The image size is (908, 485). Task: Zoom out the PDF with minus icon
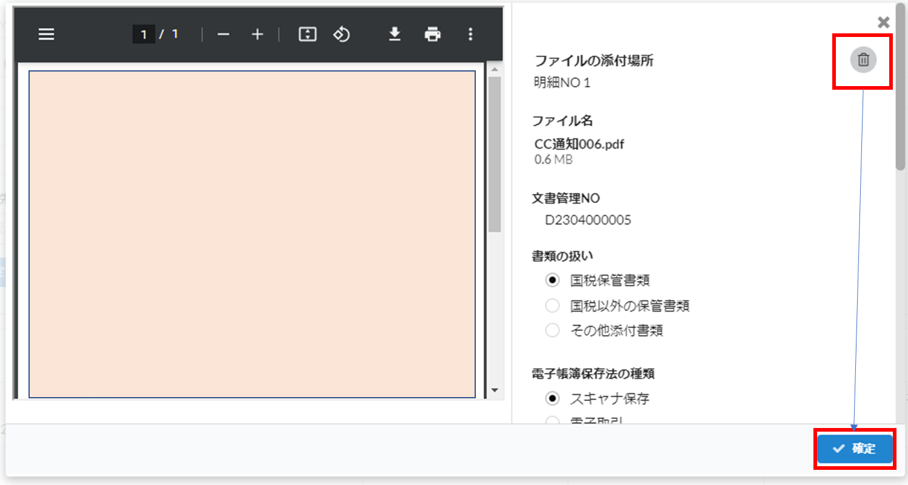tap(223, 35)
